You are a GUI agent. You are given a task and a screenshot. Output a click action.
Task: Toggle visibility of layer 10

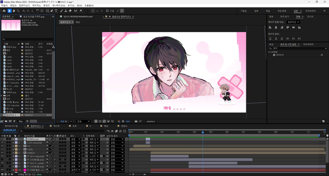pyautogui.click(x=2, y=170)
